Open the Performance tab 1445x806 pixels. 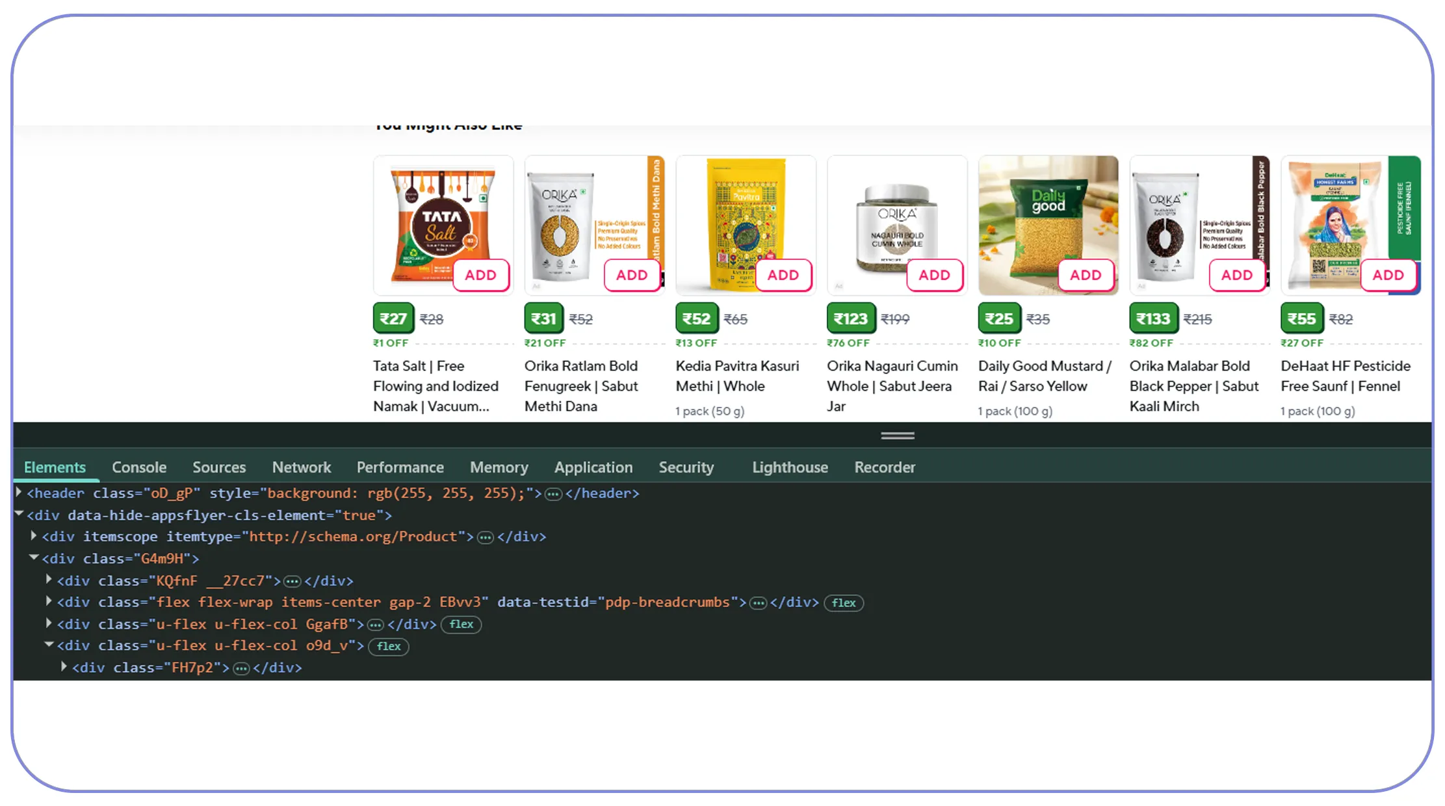coord(400,467)
